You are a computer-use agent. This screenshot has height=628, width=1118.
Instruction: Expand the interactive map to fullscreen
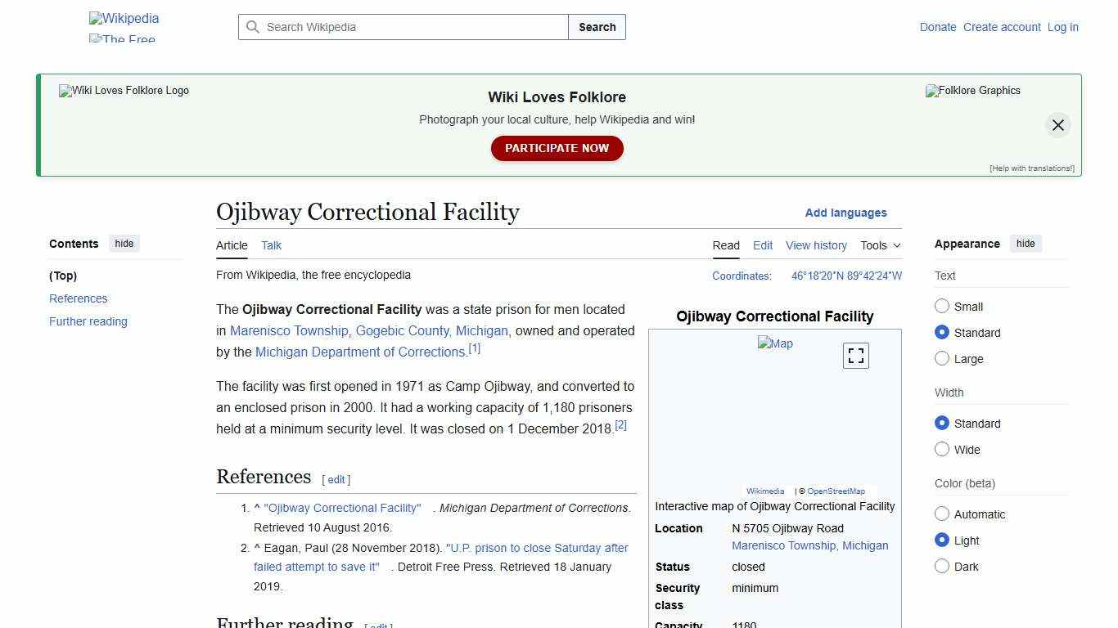(855, 355)
